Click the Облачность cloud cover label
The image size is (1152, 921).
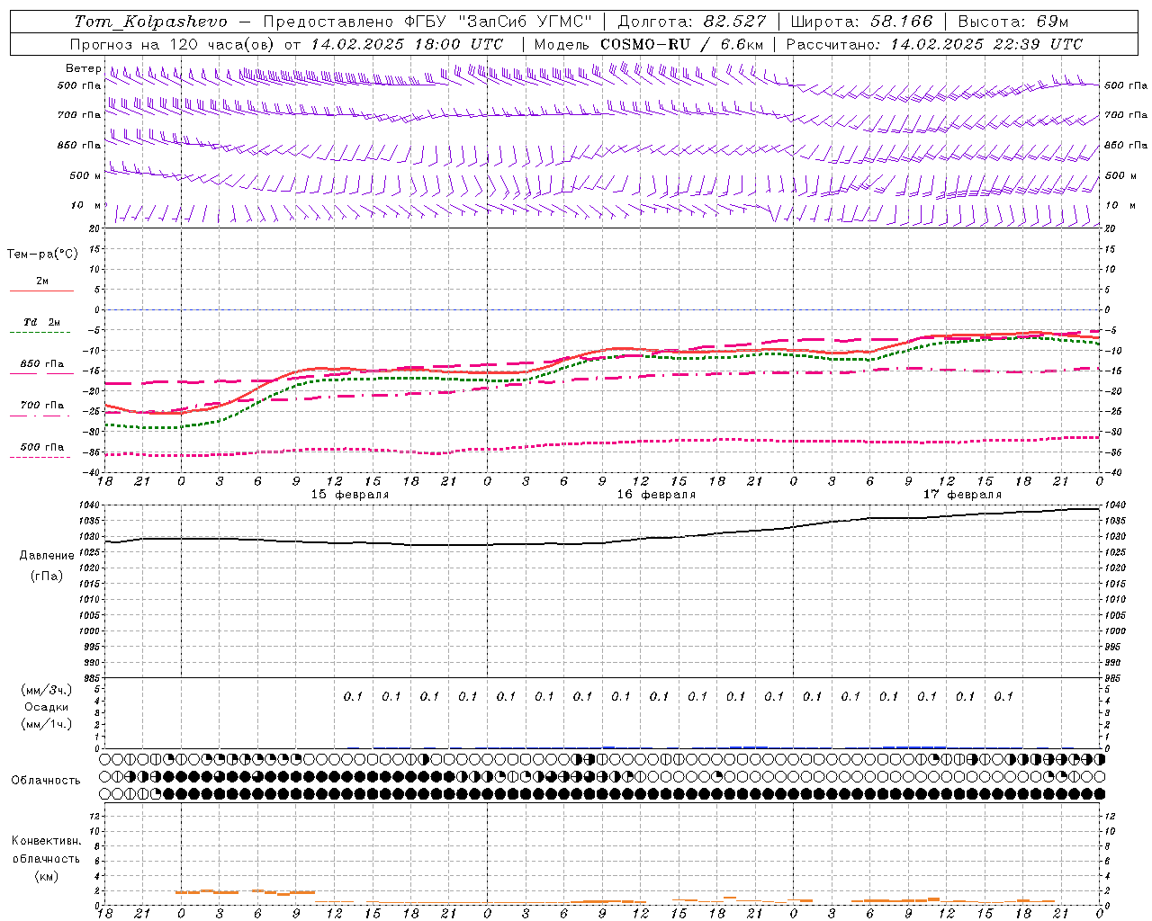pos(46,780)
